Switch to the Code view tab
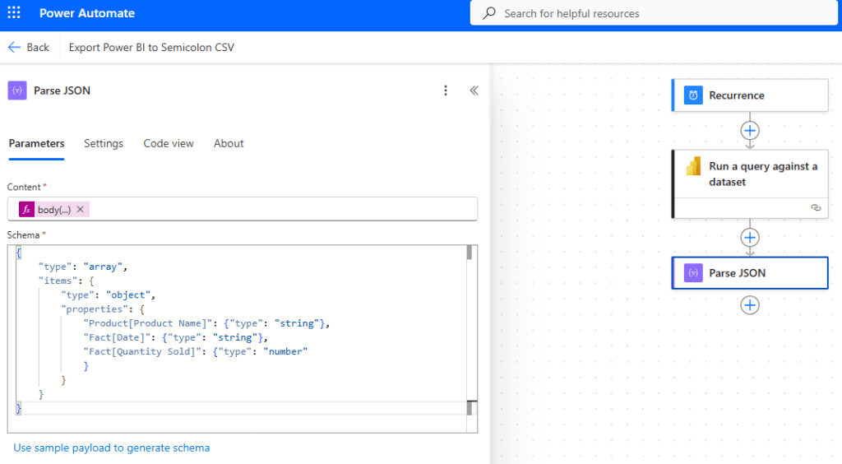This screenshot has width=842, height=464. pyautogui.click(x=169, y=143)
